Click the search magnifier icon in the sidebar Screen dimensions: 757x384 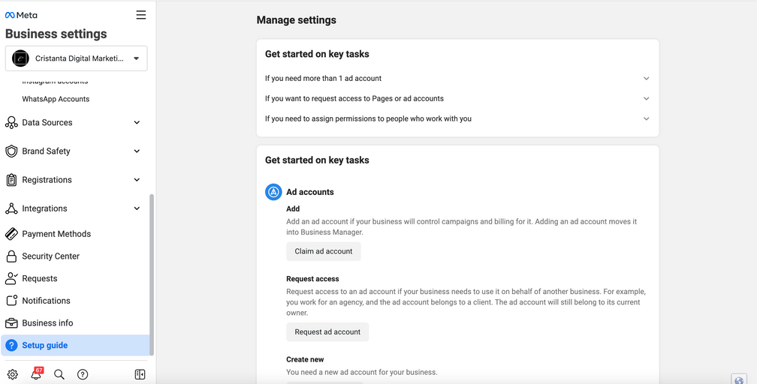59,374
